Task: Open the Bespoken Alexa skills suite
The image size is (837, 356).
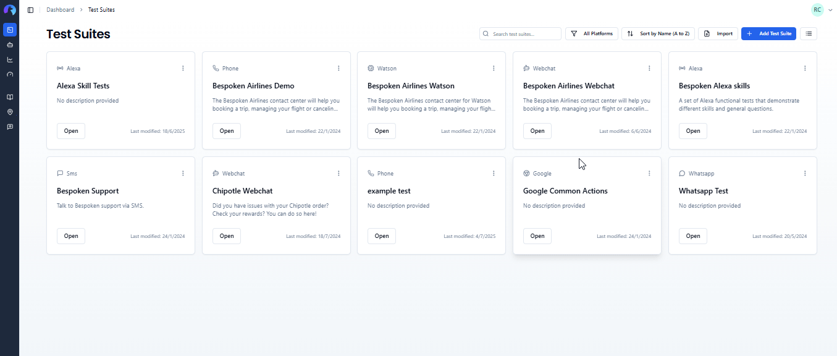Action: click(x=693, y=131)
